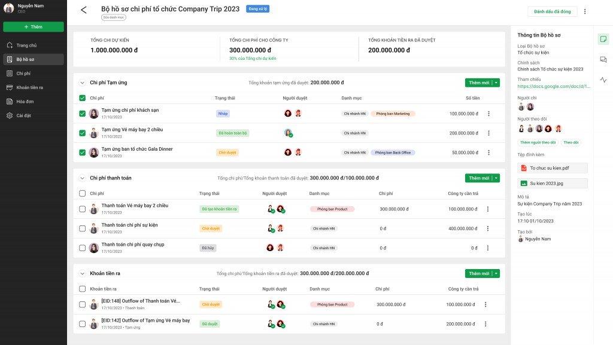Go back using the arrow beside the title
This screenshot has width=613, height=345.
coord(84,10)
